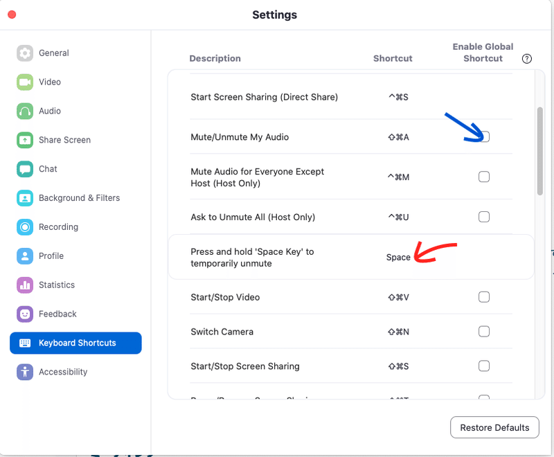Image resolution: width=554 pixels, height=457 pixels.
Task: Click the Accessibility icon in the sidebar
Action: (25, 372)
